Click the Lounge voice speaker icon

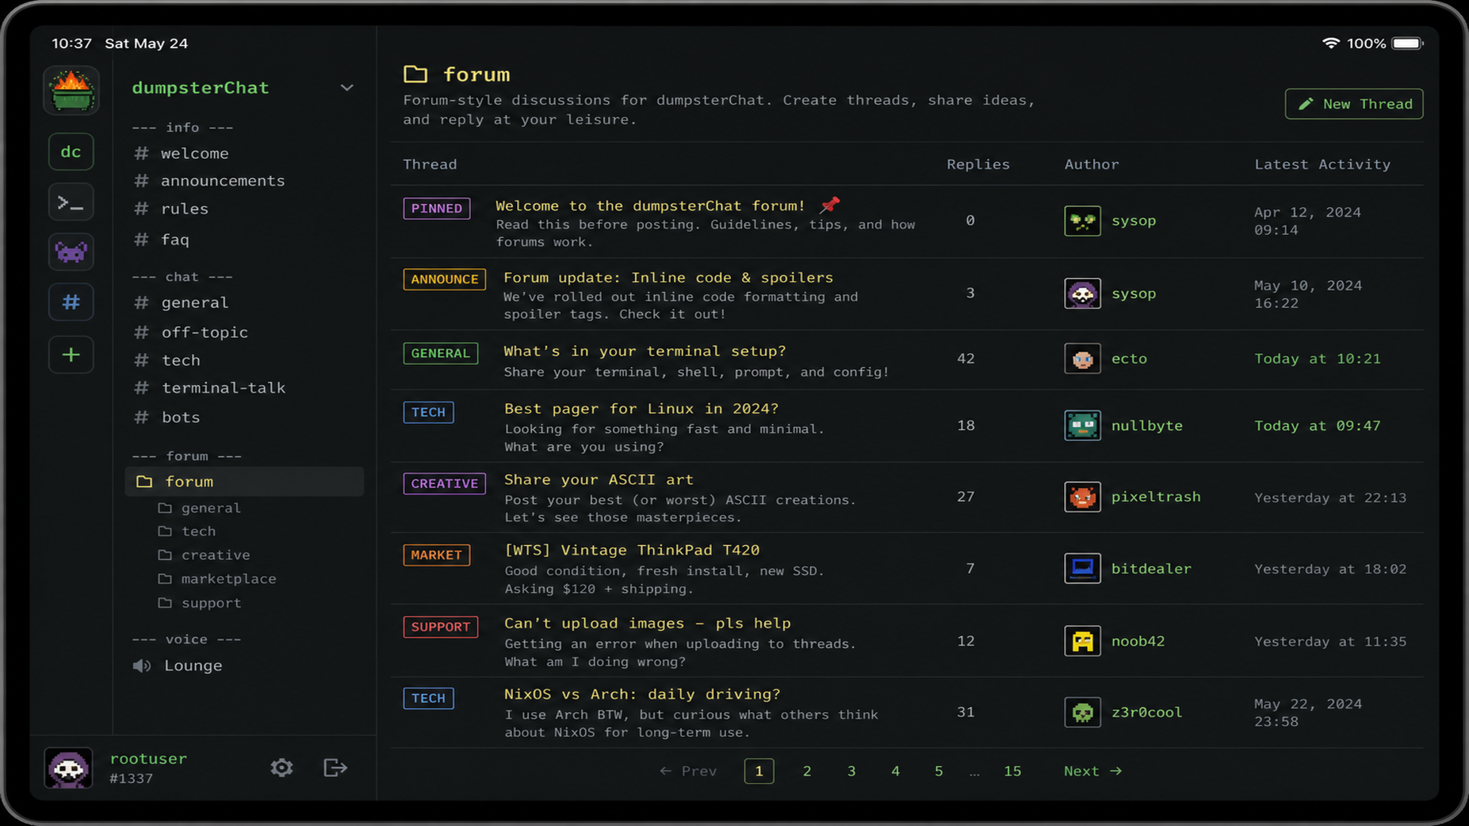click(x=142, y=665)
